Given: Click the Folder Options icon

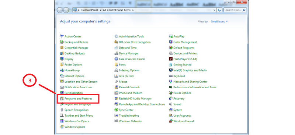Looking at the screenshot, I should 62,65.
